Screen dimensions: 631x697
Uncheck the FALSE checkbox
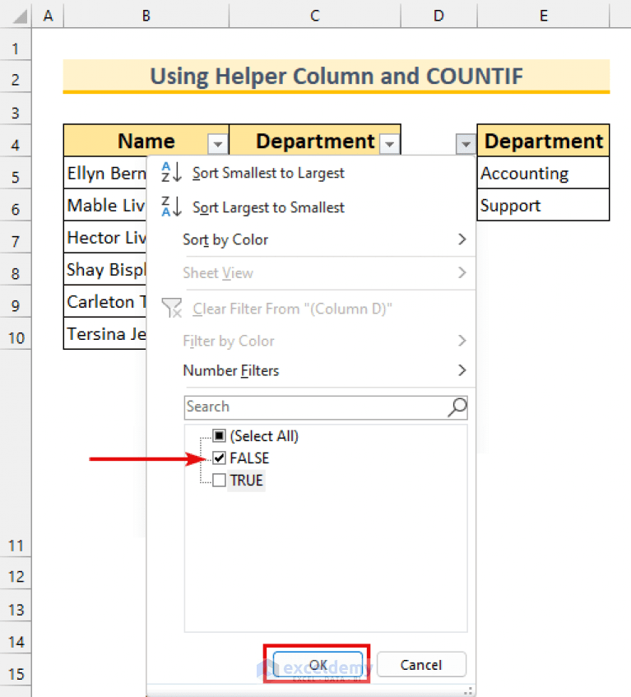click(x=218, y=458)
